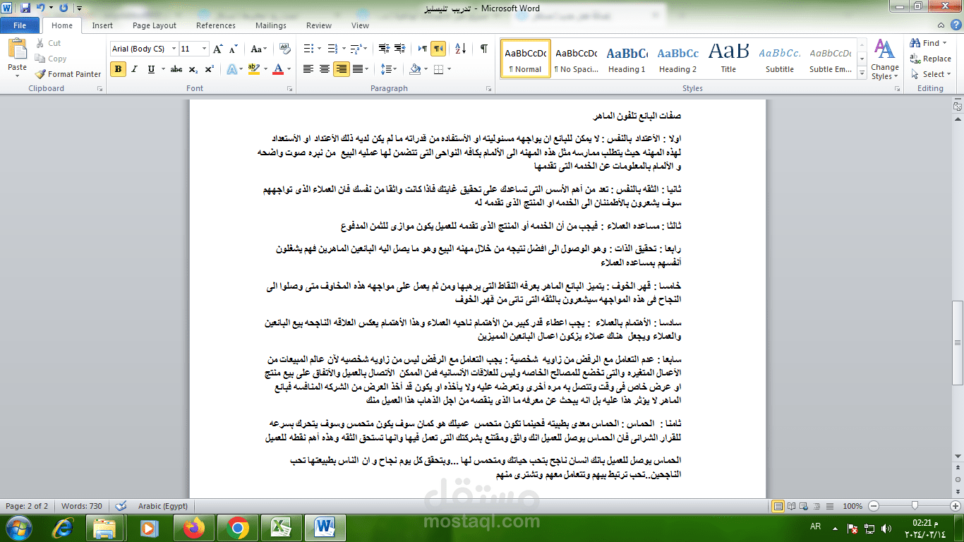The image size is (964, 542).
Task: Click the text highlight color button
Action: (x=254, y=69)
